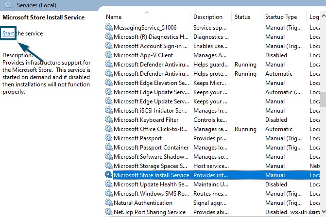Click the Microsoft iSCSI Initiator Service gear icon

point(109,111)
